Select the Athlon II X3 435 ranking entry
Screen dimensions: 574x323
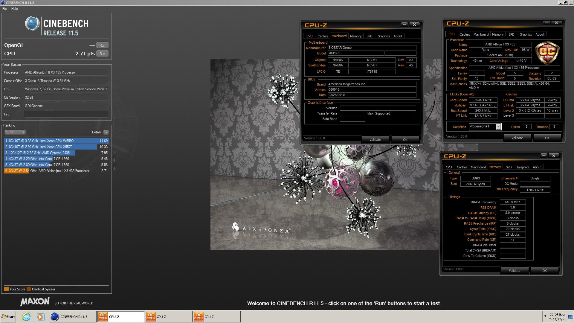(57, 171)
